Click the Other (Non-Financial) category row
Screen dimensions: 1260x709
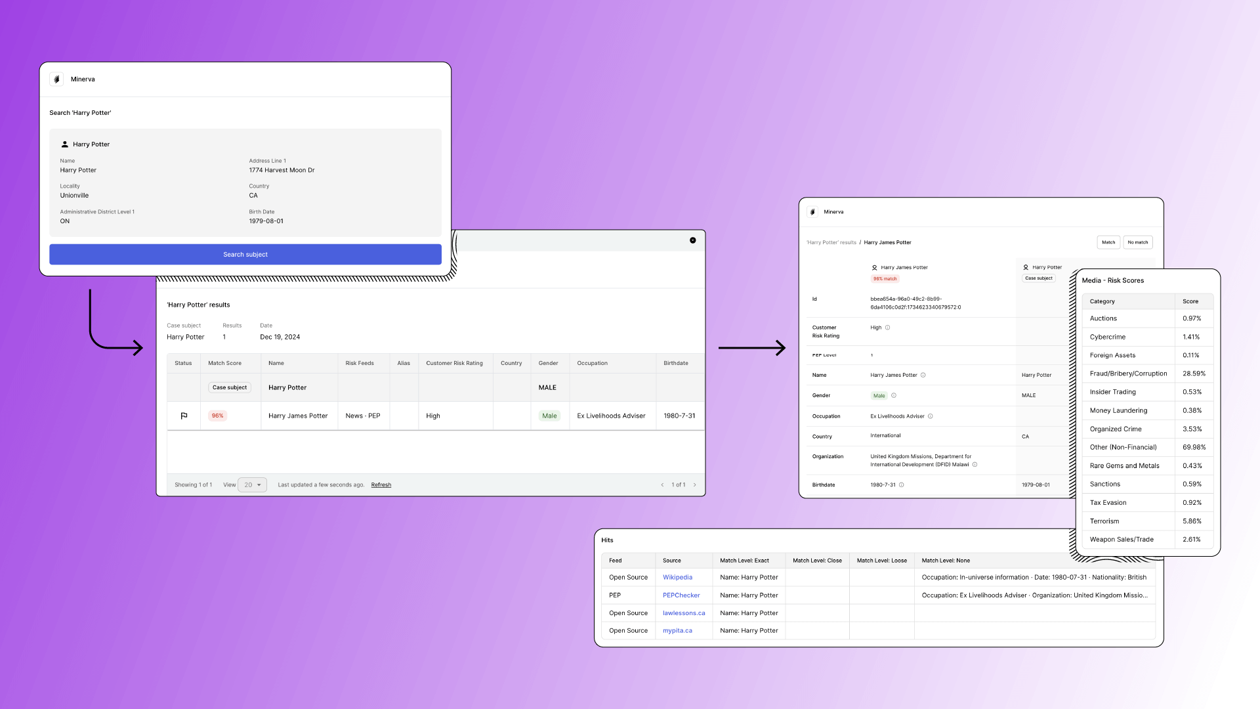[1147, 447]
